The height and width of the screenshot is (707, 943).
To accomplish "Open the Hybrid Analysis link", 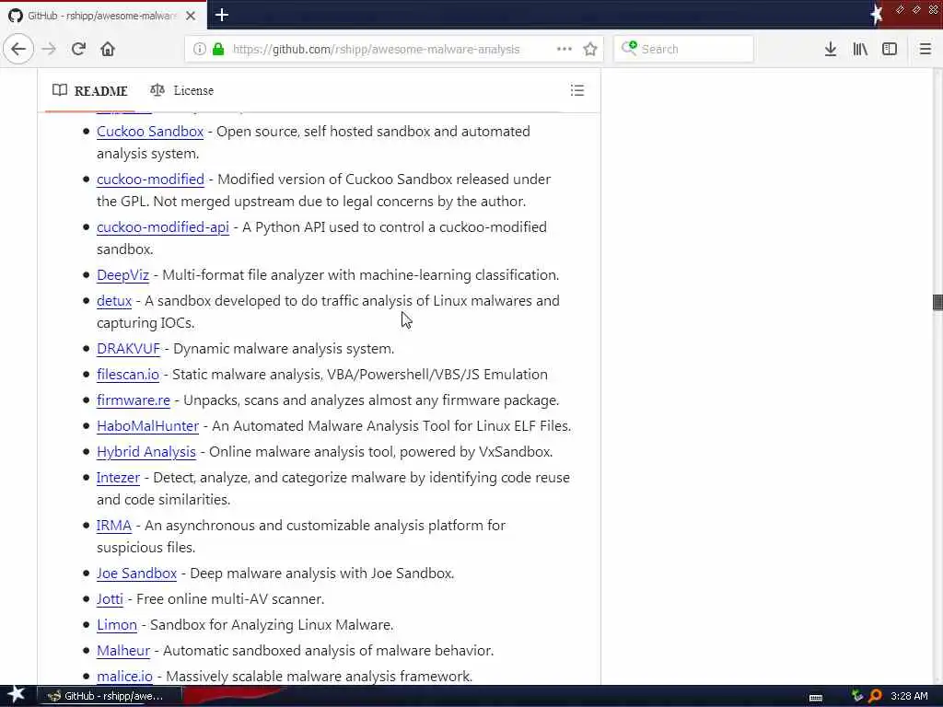I will [x=146, y=452].
